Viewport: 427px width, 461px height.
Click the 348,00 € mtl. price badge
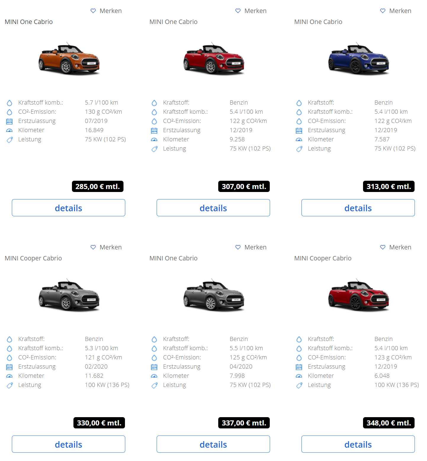click(389, 423)
